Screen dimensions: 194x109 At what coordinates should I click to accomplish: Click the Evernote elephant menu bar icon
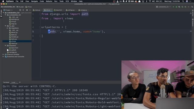click(x=123, y=1)
